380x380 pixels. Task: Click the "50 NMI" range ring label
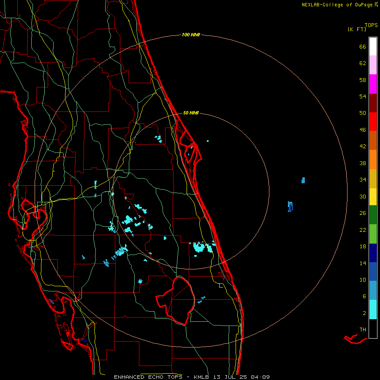coord(191,113)
